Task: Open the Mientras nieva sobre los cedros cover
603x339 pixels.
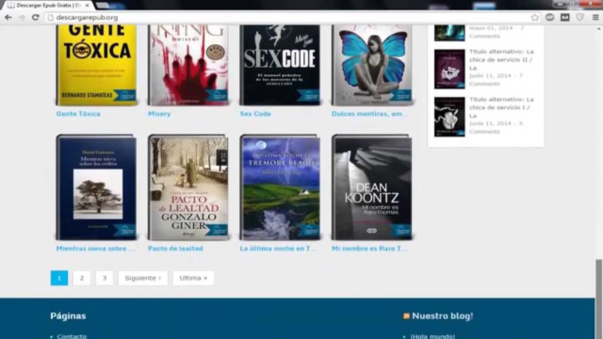Action: click(x=96, y=187)
